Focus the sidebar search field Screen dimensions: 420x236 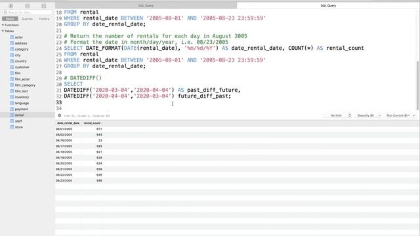click(28, 12)
